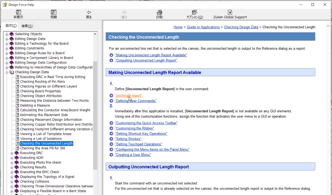Select Viewing a List of Isolations topic
Image resolution: width=332 pixels, height=195 pixels.
pyautogui.click(x=41, y=139)
